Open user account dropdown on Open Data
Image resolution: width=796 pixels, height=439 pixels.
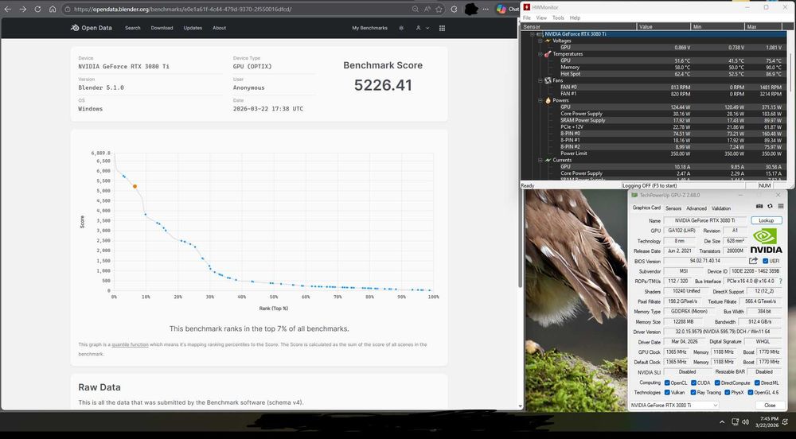423,28
